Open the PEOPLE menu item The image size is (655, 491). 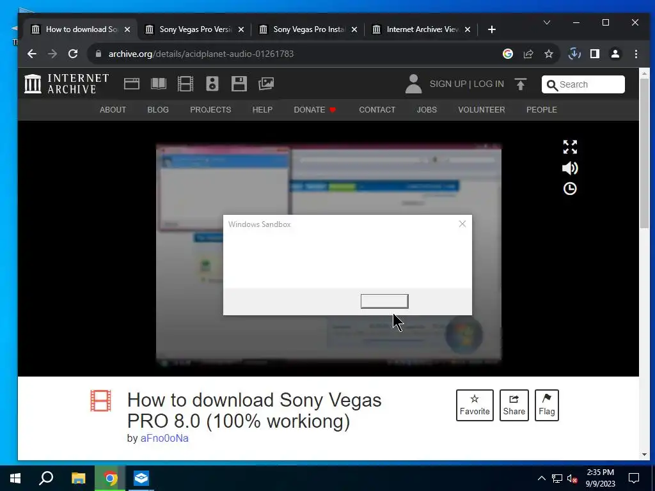pos(541,110)
